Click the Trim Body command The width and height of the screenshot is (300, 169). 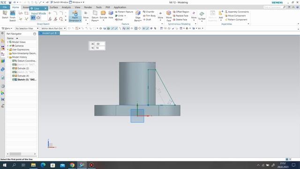[150, 15]
